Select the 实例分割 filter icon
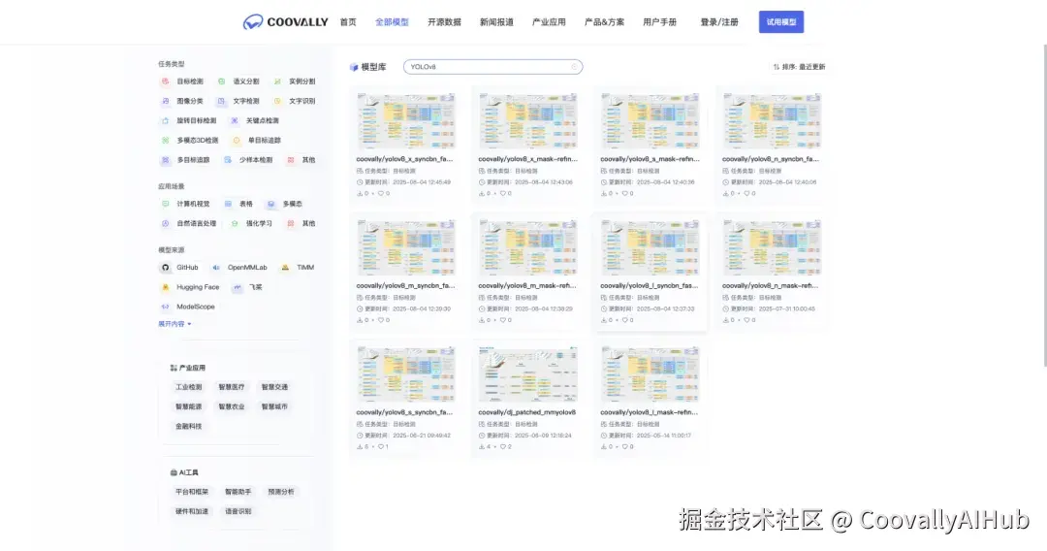The width and height of the screenshot is (1047, 551). coord(277,81)
